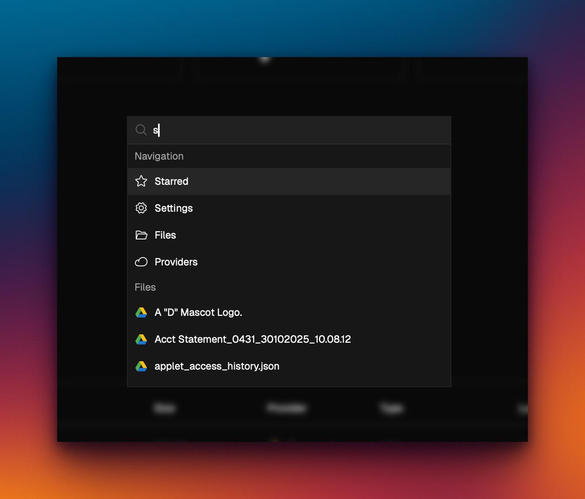This screenshot has width=585, height=499.
Task: Click the Drive icon beside applet_access_history.json
Action: (141, 366)
